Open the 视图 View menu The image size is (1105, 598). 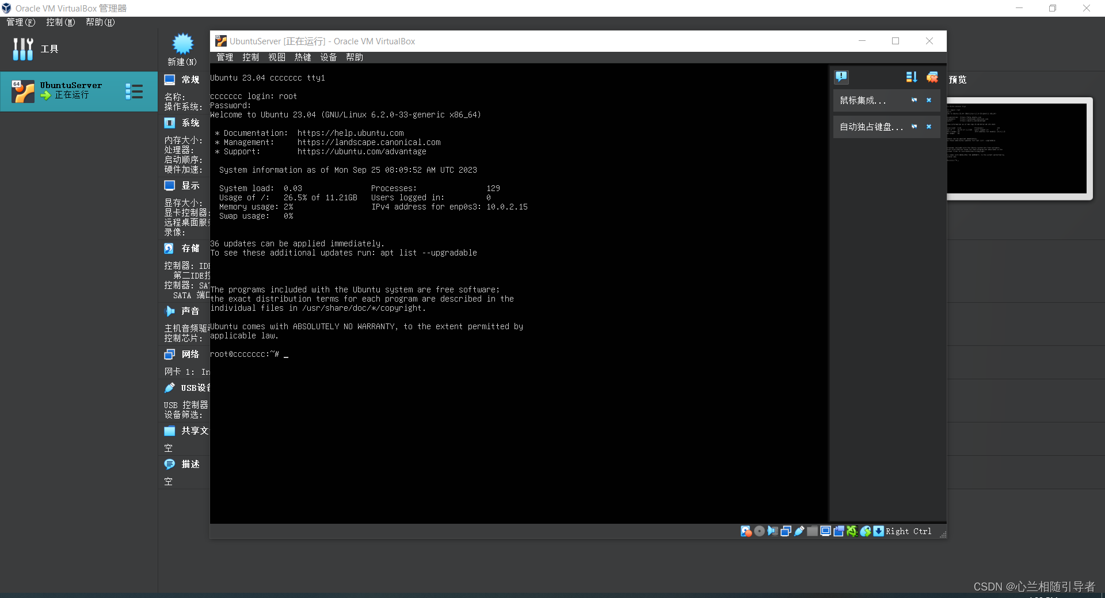[x=276, y=57]
